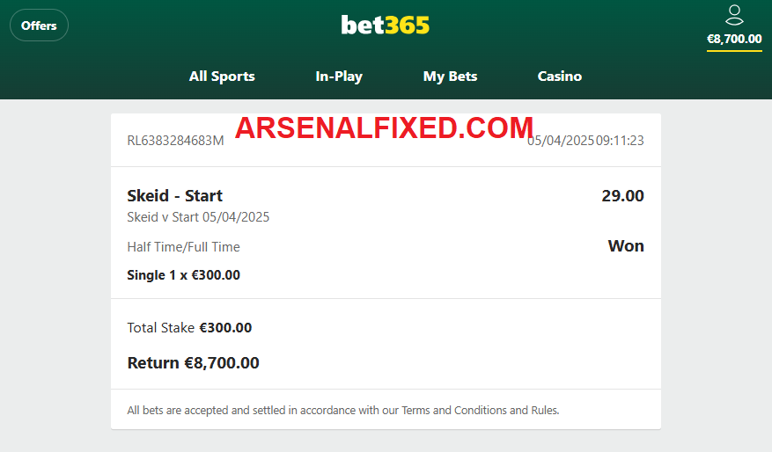Image resolution: width=772 pixels, height=452 pixels.
Task: Click the Single 1 x €300.00 line
Action: (184, 275)
